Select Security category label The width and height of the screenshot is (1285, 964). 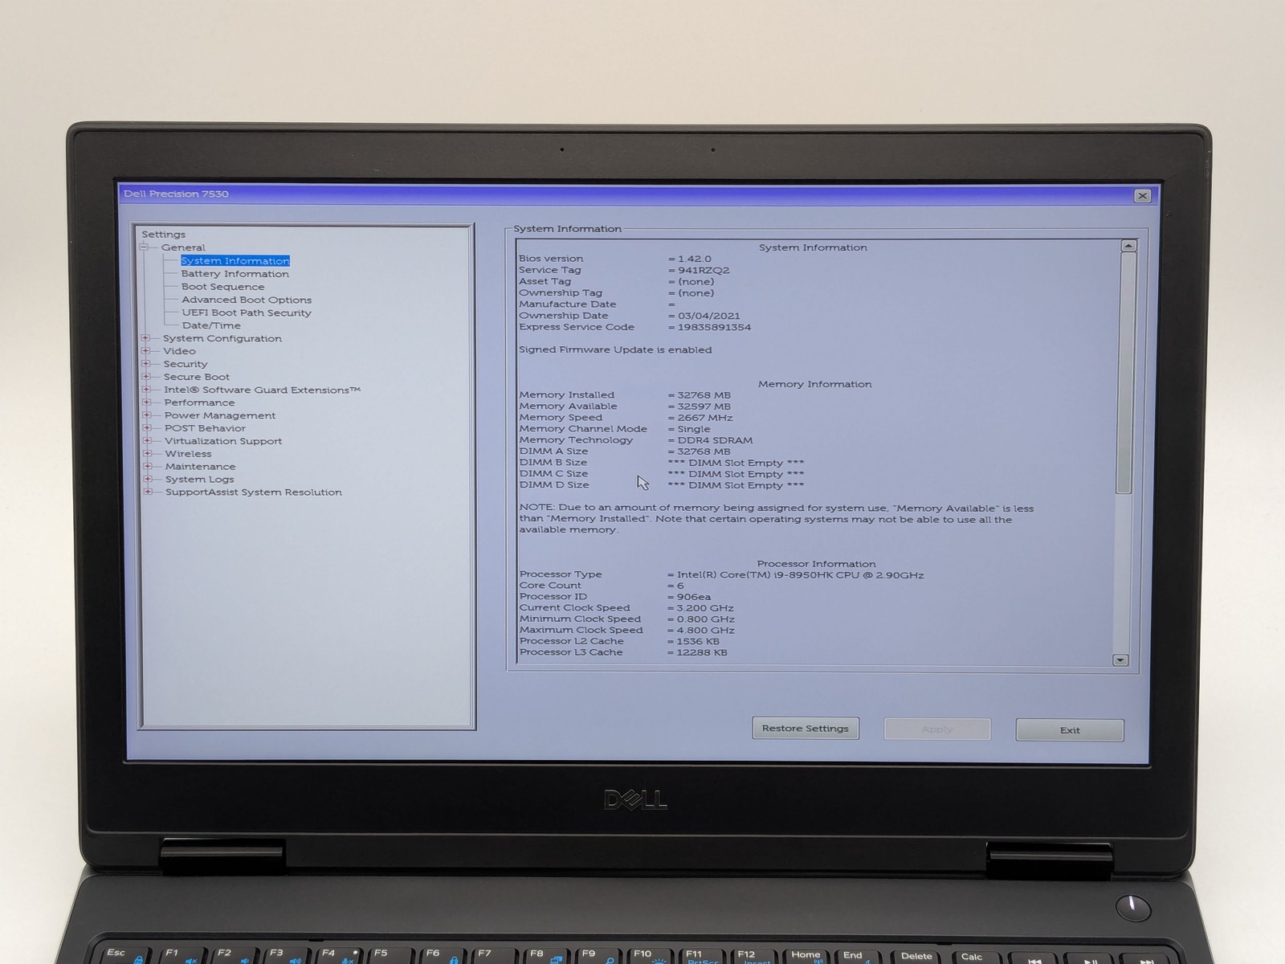coord(186,364)
